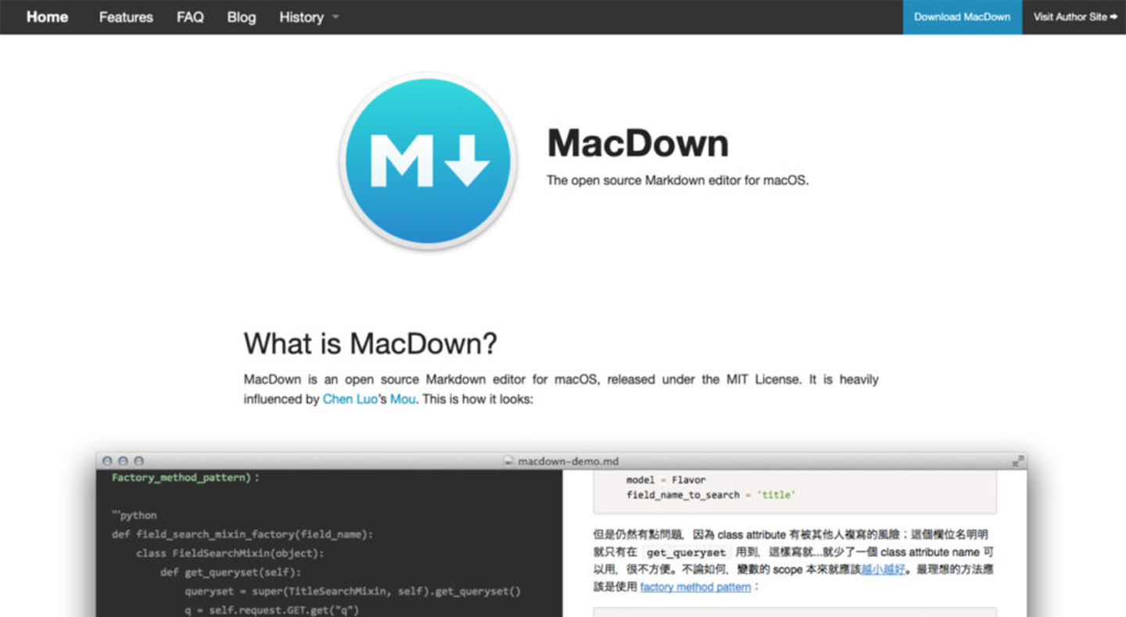Click the line 'def field_search_mixin_factory(field_name):'
Screen dimensions: 1126x617
tap(242, 535)
